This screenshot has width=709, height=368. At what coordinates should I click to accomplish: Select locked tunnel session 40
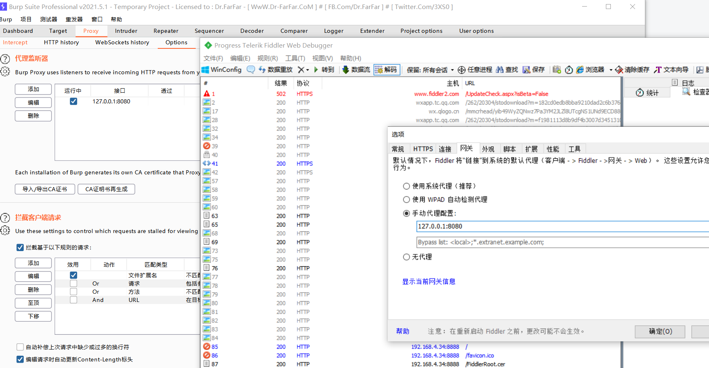click(411, 155)
